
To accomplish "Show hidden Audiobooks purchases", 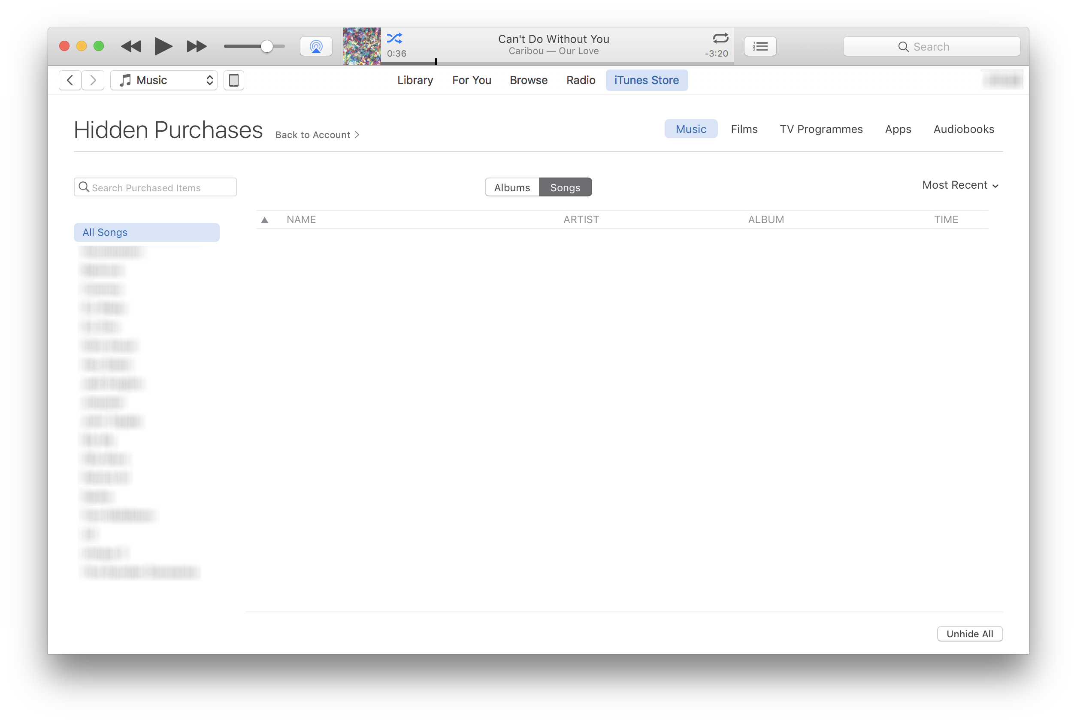I will pos(964,129).
